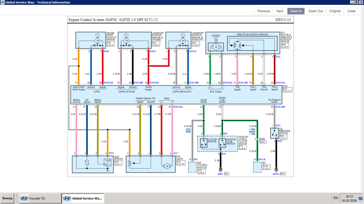Open MAP sensor P.38 C.21-7 reference
The width and height of the screenshot is (364, 204).
pos(118,163)
